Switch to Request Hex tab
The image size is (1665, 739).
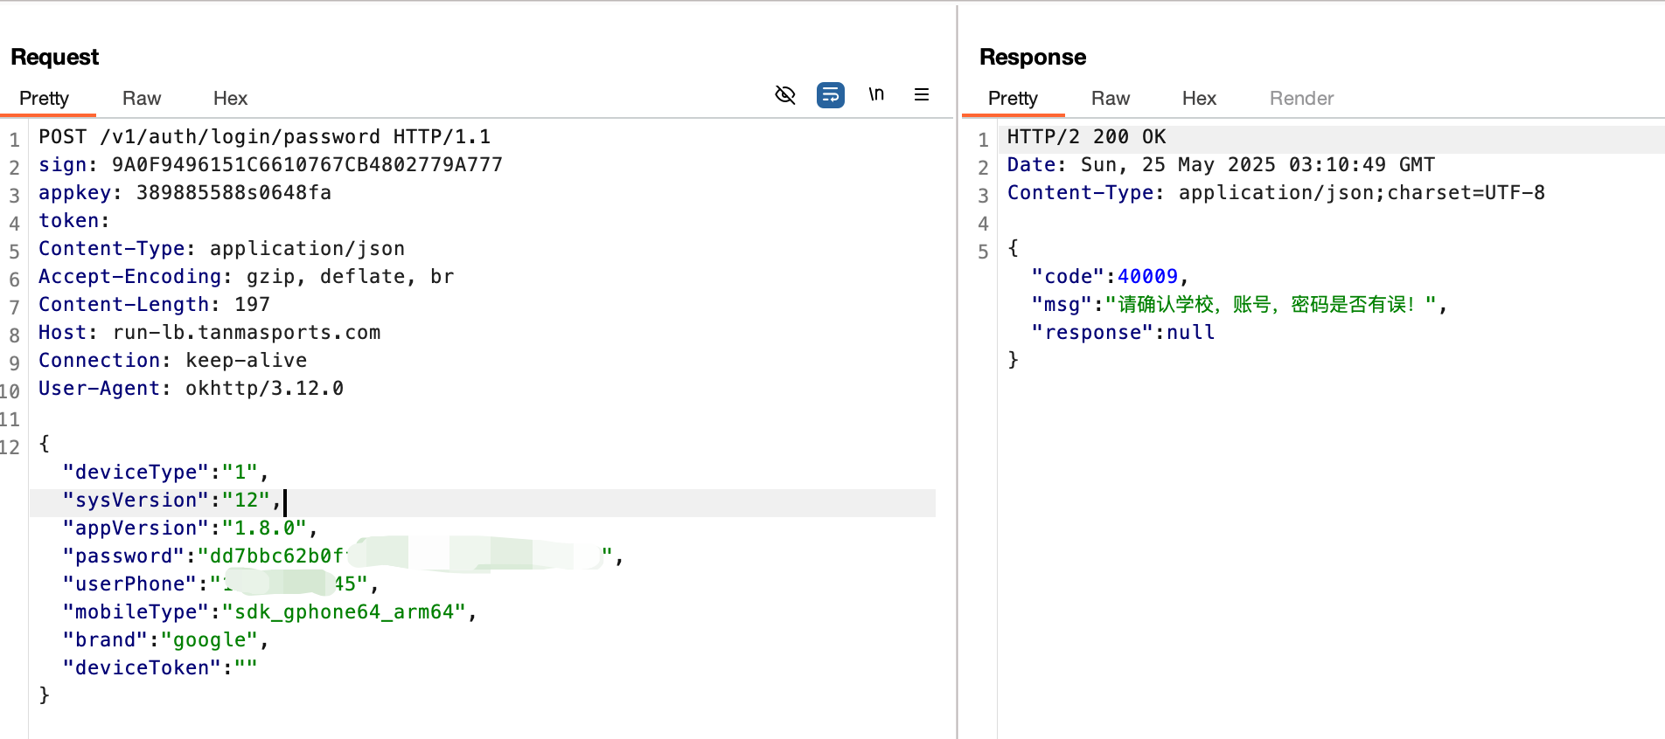coord(231,99)
